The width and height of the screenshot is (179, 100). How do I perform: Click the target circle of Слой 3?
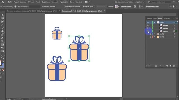174,22
